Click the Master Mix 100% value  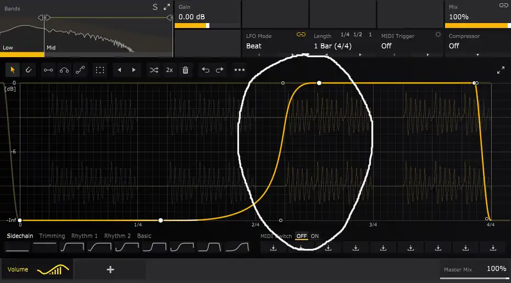(496, 269)
